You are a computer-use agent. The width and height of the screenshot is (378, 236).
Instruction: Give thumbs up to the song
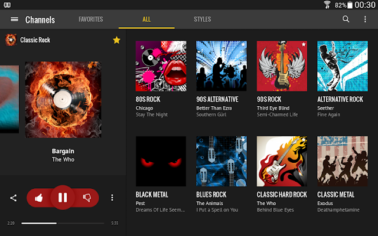pos(39,198)
